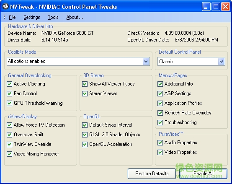Viewport: 232px width, 184px height.
Task: Toggle Show All Viewer Types
Action: click(85, 84)
